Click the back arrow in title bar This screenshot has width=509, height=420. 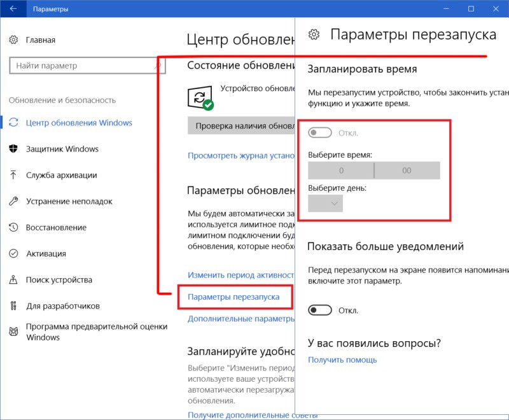[13, 9]
